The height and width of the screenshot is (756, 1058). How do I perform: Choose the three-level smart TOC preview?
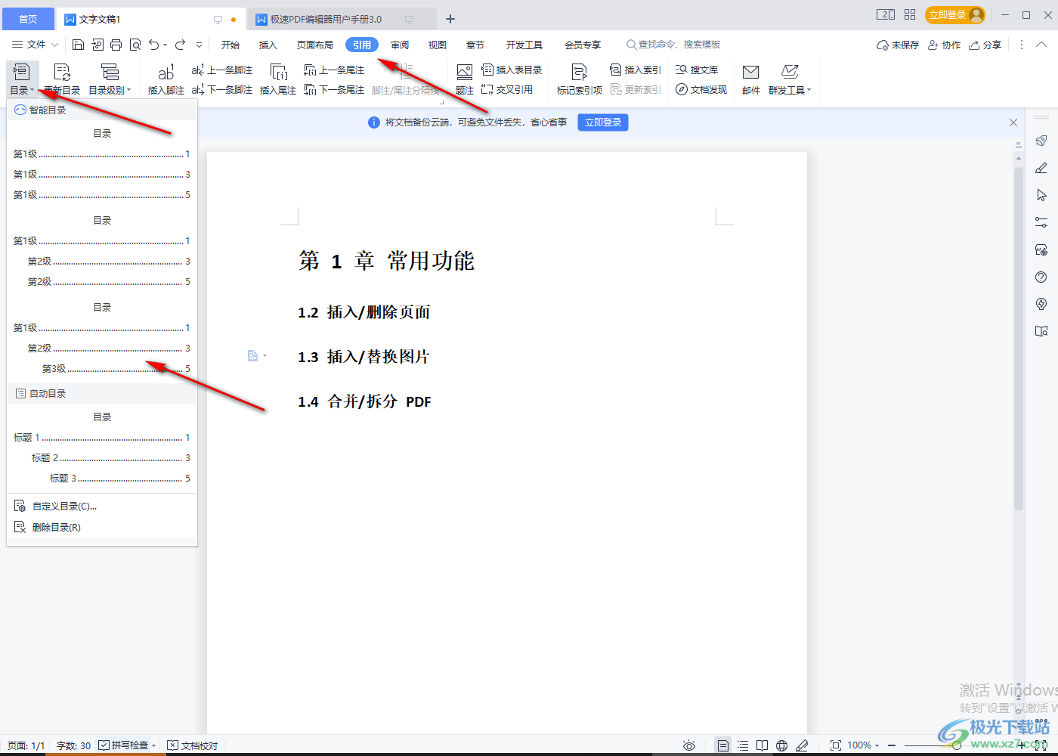coord(101,339)
